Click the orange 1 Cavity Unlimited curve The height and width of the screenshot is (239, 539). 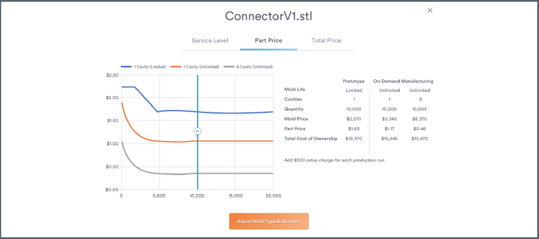point(240,141)
